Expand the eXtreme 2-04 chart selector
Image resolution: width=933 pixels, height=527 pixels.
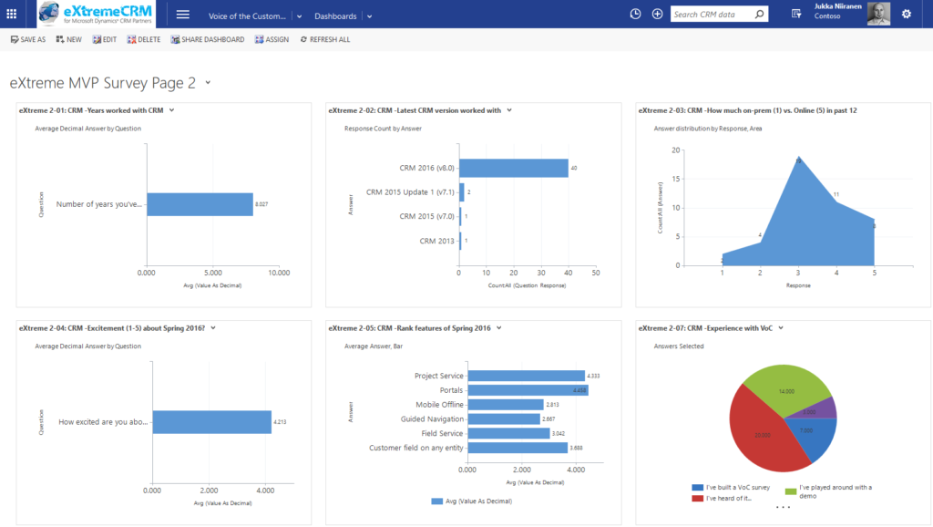[213, 328]
